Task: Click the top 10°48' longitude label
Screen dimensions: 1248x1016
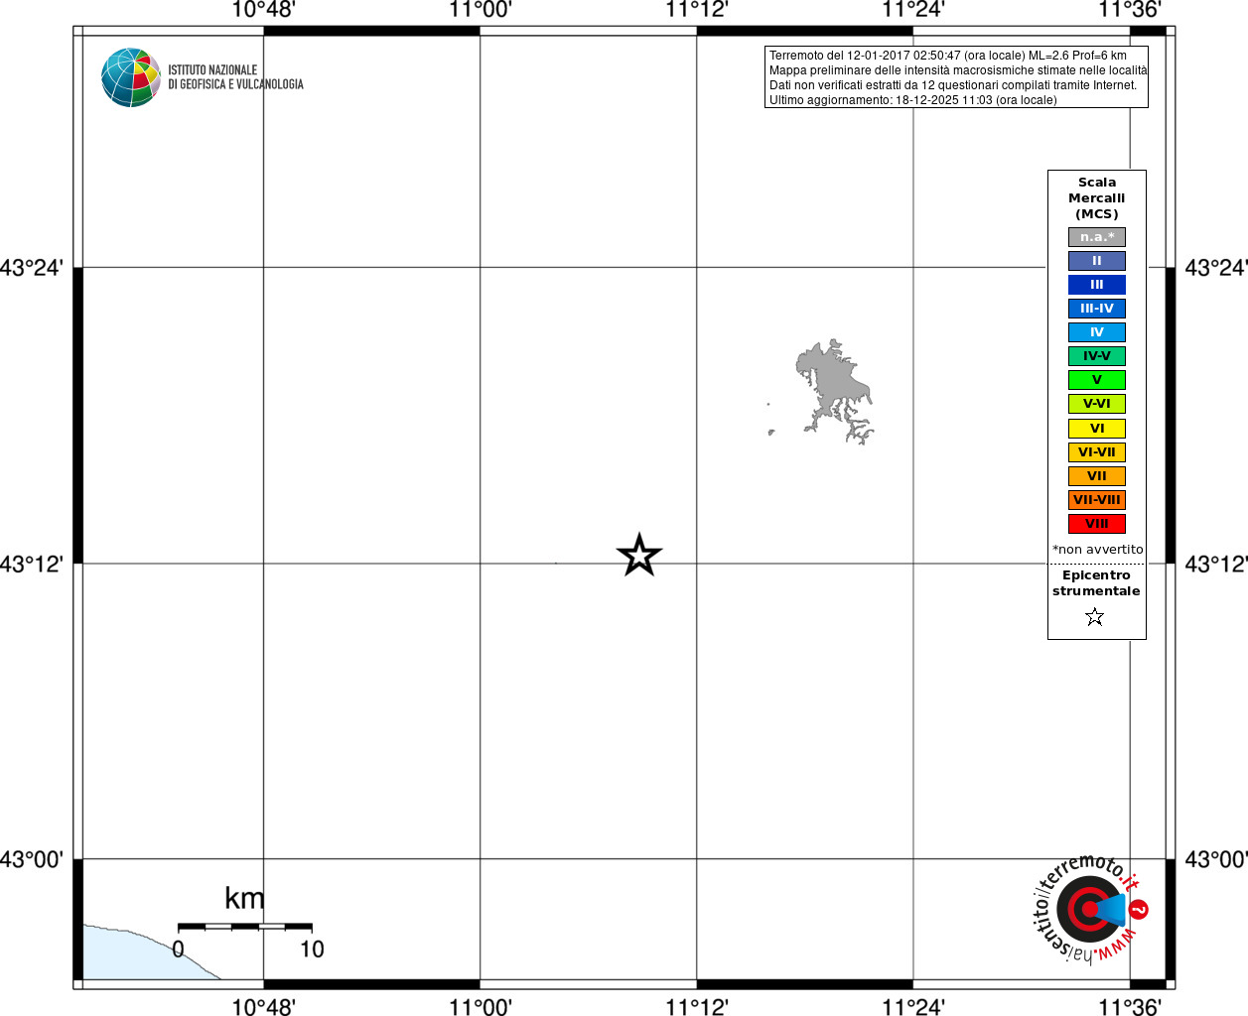Action: [264, 11]
